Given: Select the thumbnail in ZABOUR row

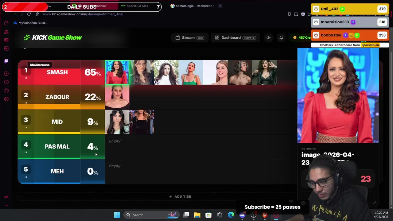Looking at the screenshot, I should [117, 97].
